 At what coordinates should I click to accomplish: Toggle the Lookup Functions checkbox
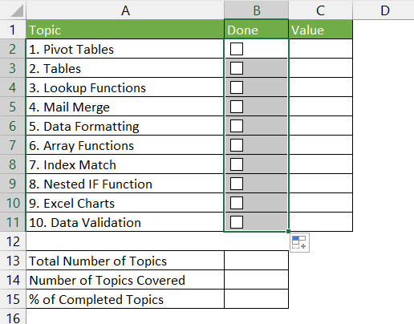point(237,87)
